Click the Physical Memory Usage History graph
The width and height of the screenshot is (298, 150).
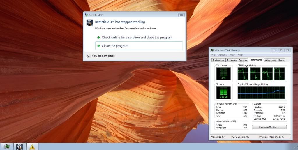click(261, 92)
